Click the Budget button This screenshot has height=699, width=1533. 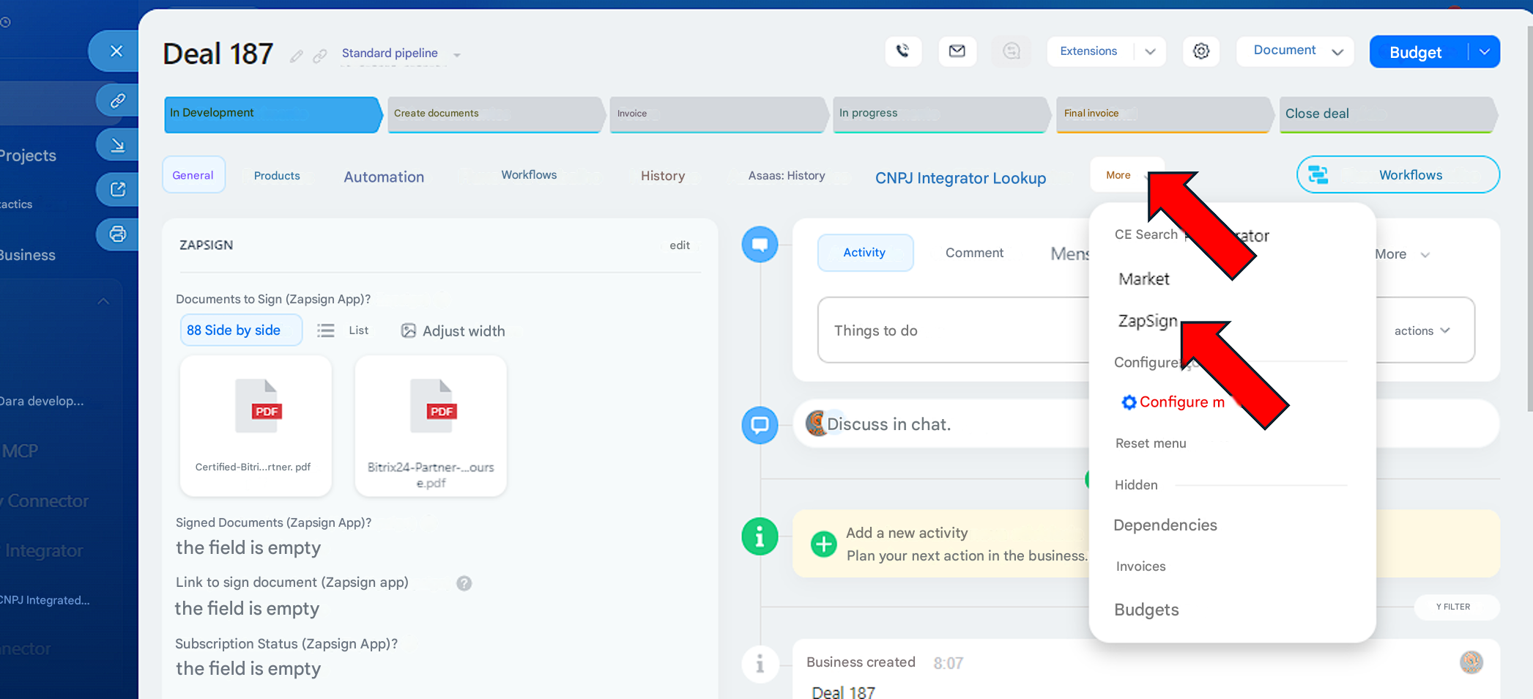pos(1415,52)
